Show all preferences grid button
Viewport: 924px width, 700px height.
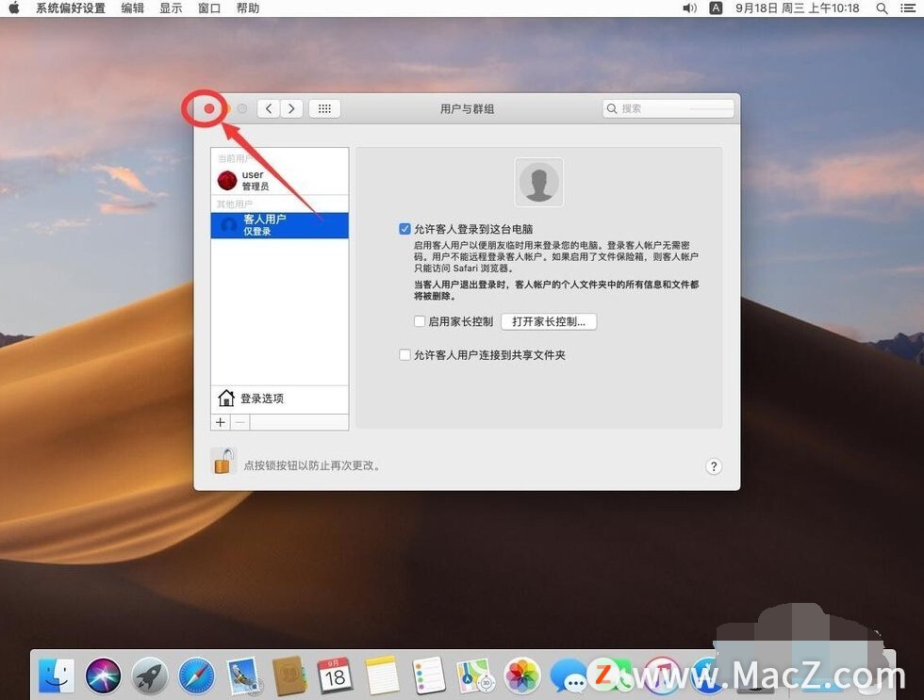(x=324, y=108)
